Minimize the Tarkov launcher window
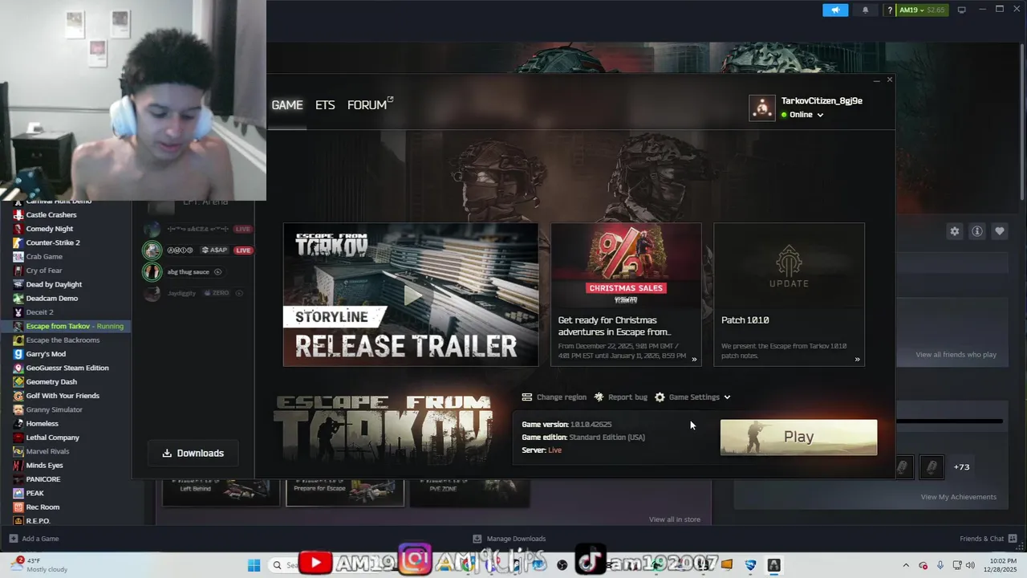 tap(876, 80)
